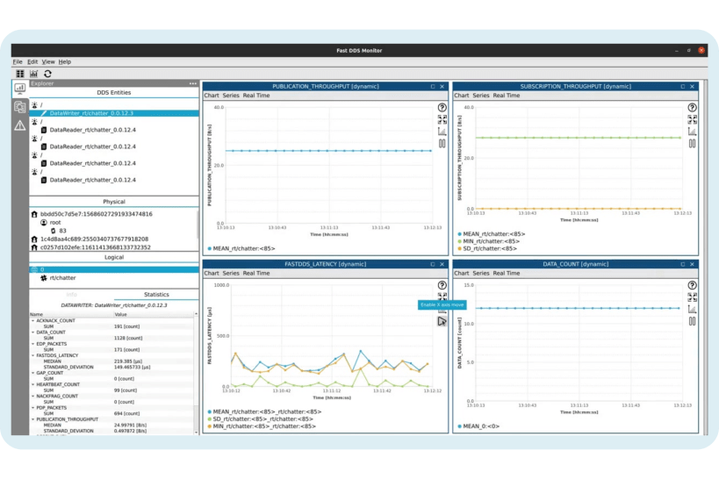
Task: Open help in PUBLICATION_THROUGHPUT chart
Action: (x=442, y=108)
